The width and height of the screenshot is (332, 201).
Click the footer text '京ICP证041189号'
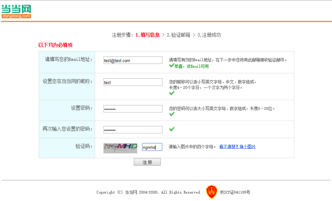(x=235, y=192)
